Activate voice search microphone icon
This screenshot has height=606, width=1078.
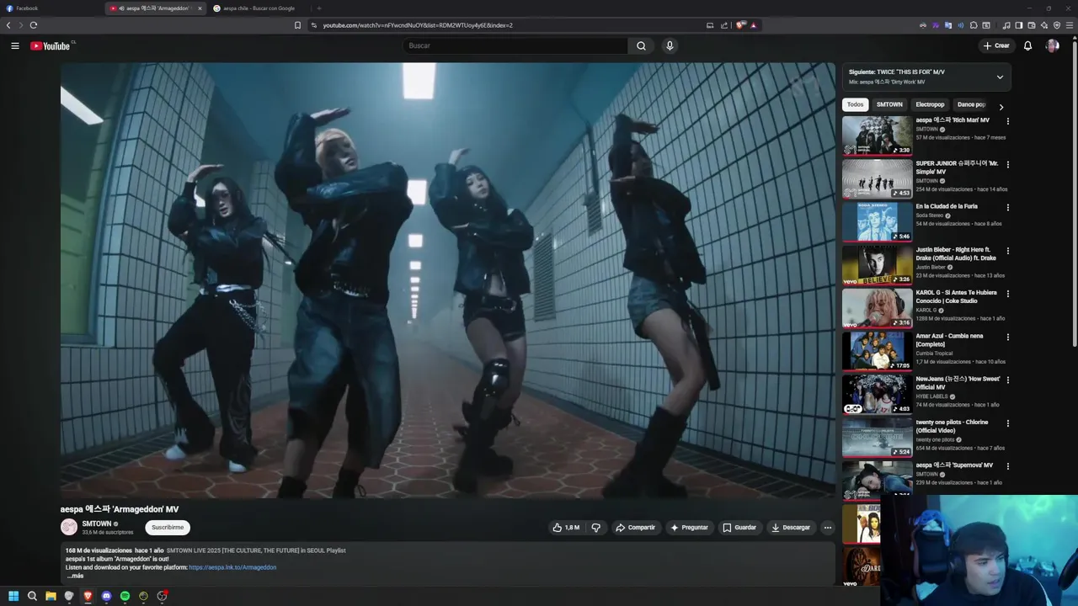pos(670,45)
